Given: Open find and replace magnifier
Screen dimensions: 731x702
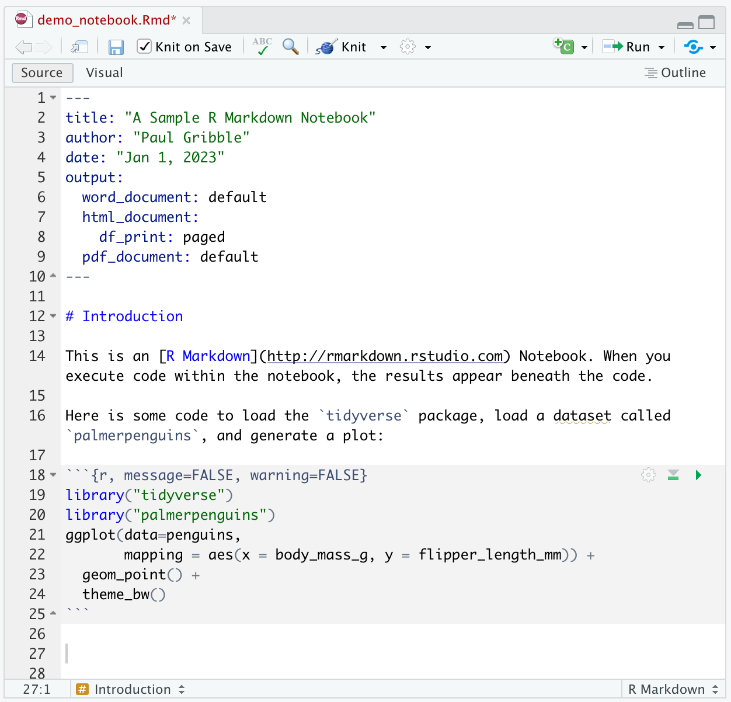Looking at the screenshot, I should [x=290, y=47].
